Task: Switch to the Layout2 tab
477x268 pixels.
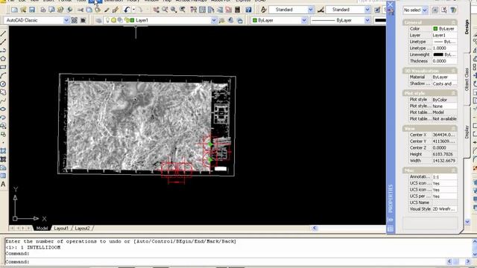Action: click(x=82, y=229)
